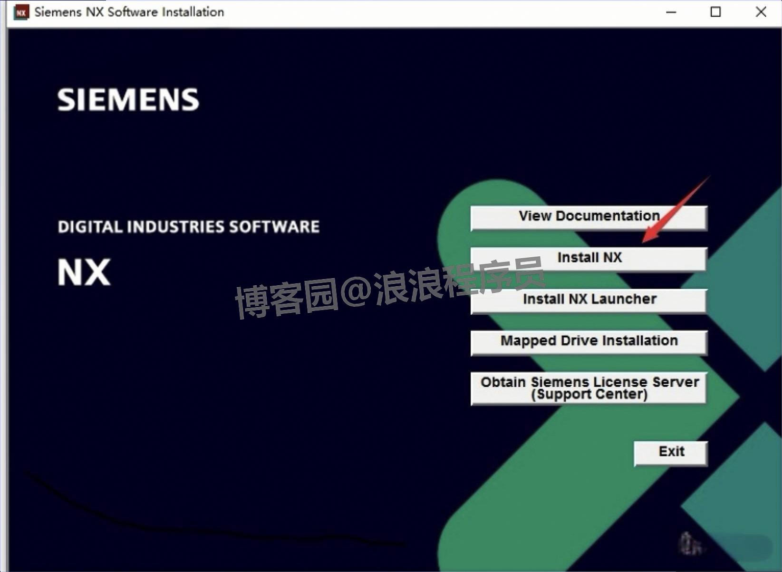Minimize the Siemens NX installer window

pyautogui.click(x=671, y=12)
